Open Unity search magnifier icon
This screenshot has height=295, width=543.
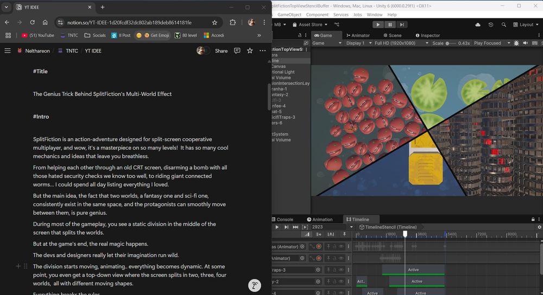[503, 24]
